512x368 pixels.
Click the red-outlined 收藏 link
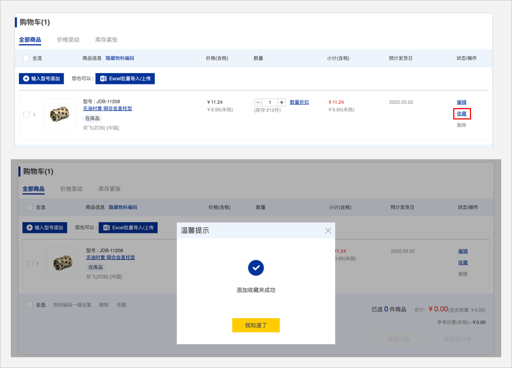pos(462,114)
